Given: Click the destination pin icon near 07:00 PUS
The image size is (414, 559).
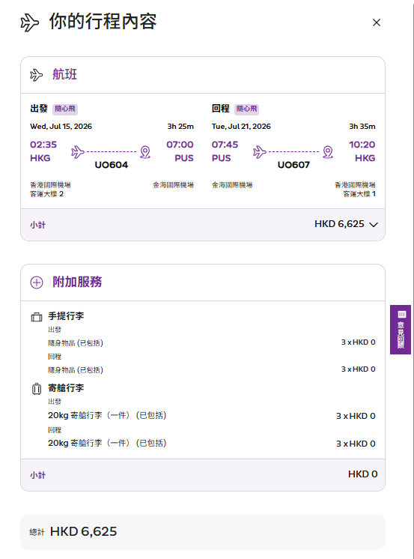Looking at the screenshot, I should click(145, 152).
